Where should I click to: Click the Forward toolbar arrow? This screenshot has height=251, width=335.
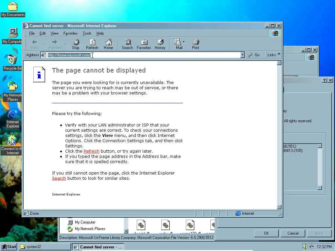(55, 44)
